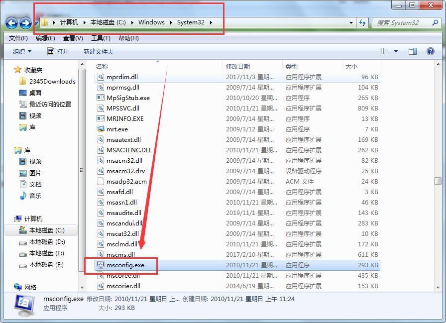
Task: Click the Local Disk (D:) drive icon
Action: click(23, 242)
